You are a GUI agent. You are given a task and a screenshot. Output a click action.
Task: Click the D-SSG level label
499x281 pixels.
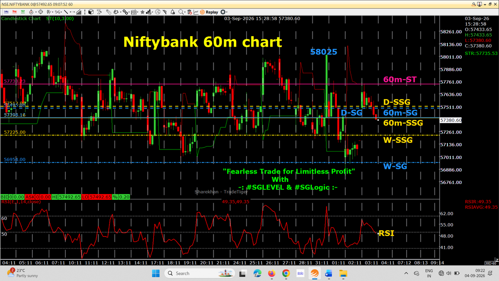397,102
